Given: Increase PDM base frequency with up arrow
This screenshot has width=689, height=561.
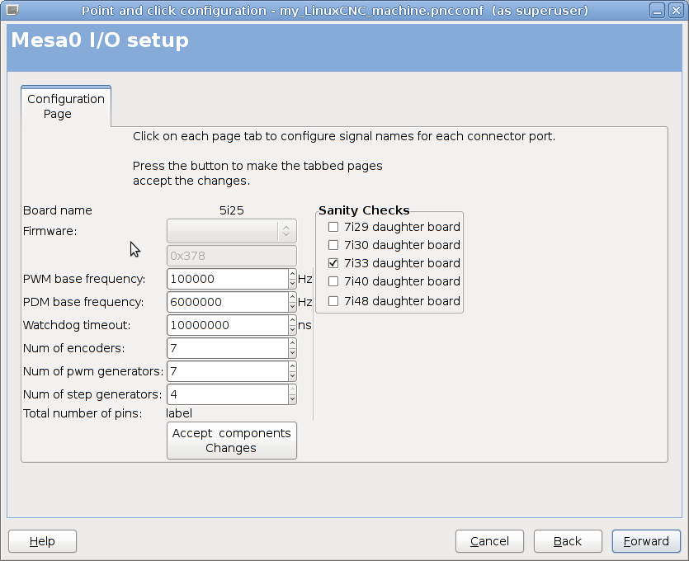Looking at the screenshot, I should pos(293,298).
